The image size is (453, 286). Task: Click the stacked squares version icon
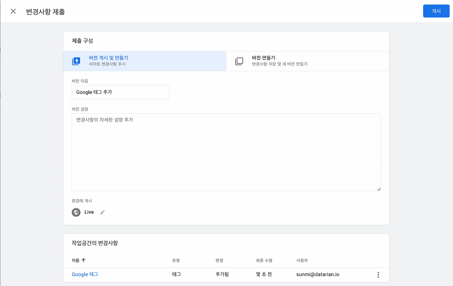point(239,61)
